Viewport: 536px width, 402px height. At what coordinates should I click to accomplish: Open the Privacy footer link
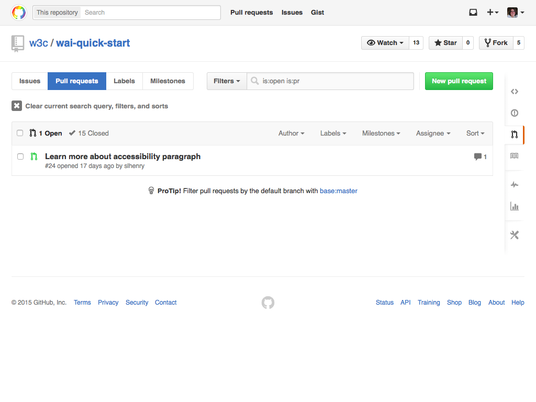click(108, 303)
